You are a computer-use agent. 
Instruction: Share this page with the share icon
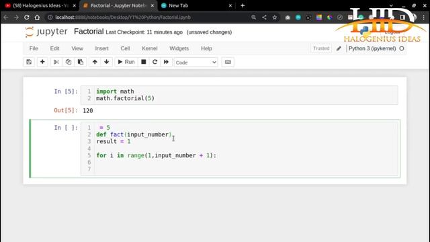point(264,17)
